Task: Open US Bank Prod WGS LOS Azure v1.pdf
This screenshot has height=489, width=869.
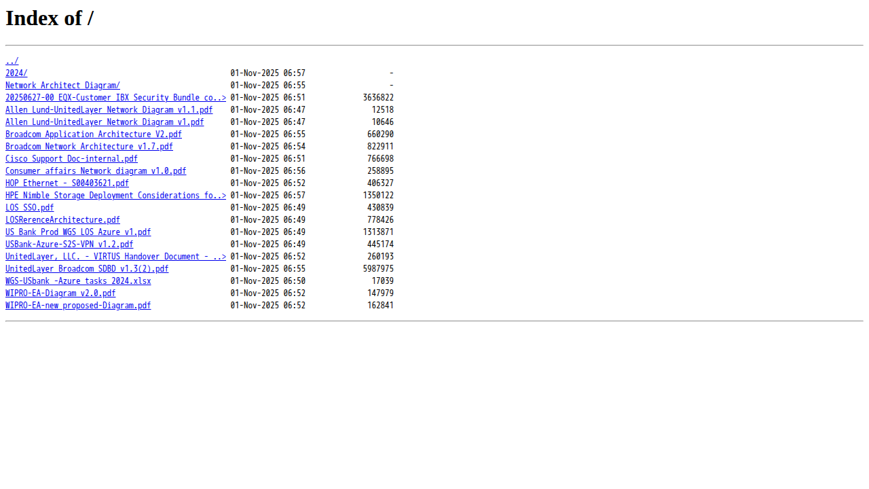Action: tap(78, 232)
